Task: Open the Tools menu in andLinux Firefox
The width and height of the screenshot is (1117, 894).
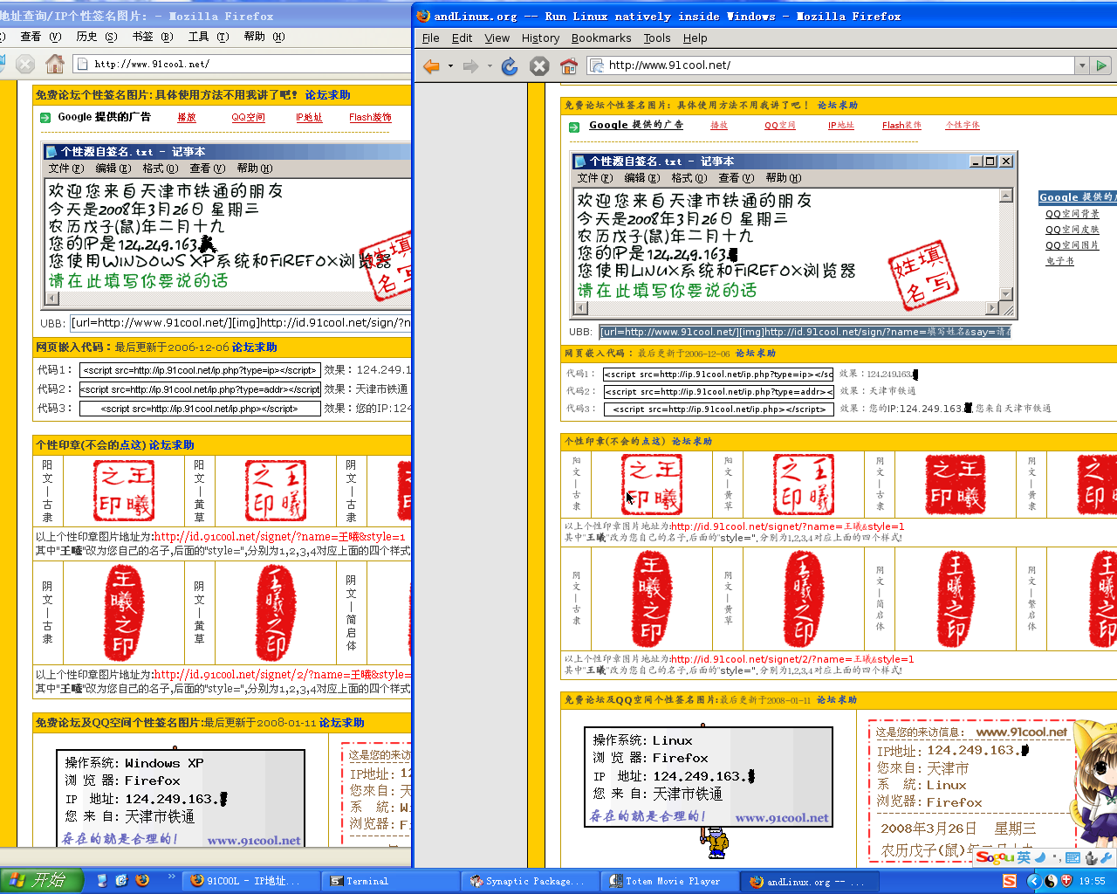Action: 657,38
